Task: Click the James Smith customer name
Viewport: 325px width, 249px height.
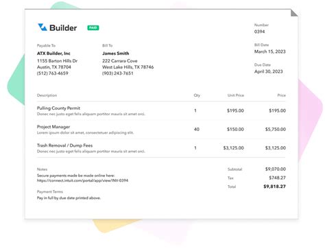Action: click(116, 54)
